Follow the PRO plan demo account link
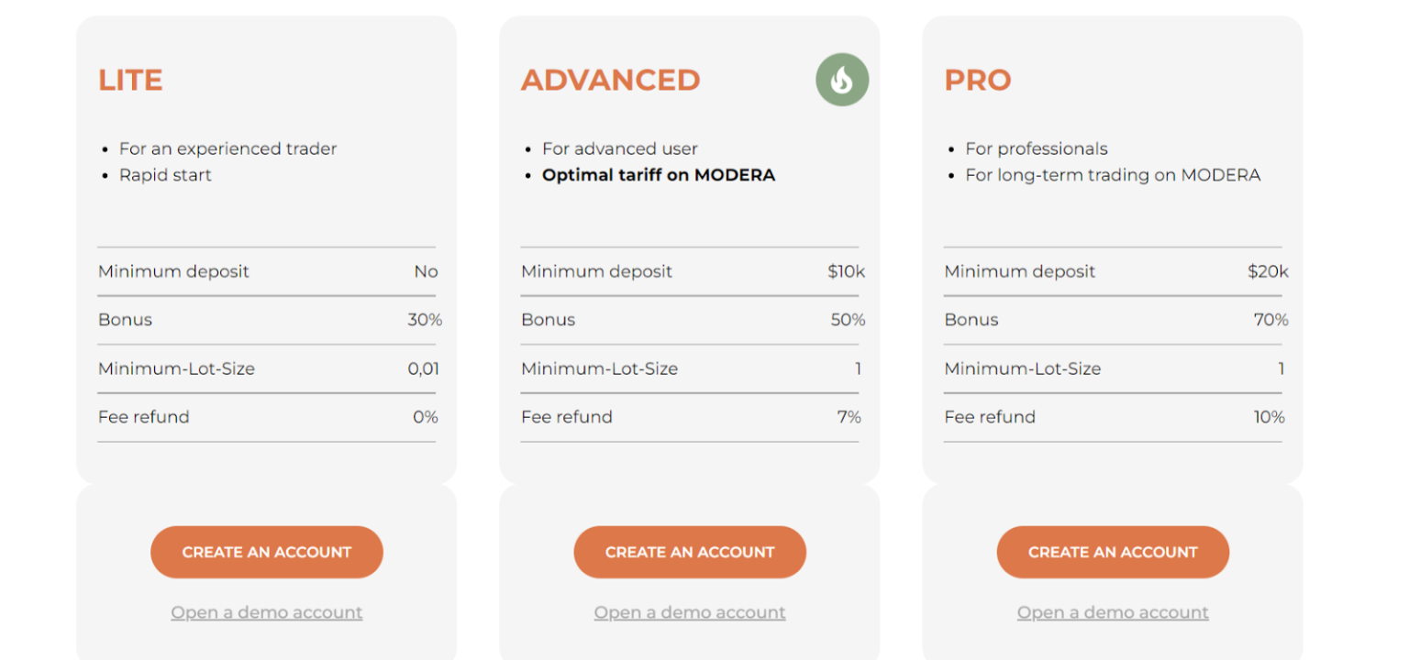 [x=1112, y=612]
